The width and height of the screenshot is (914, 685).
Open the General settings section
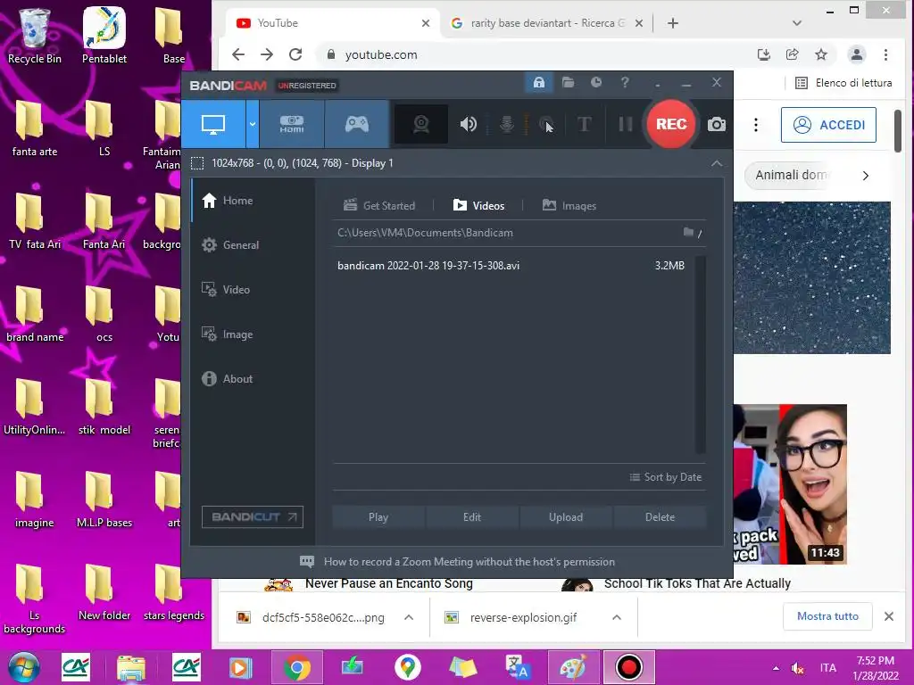[x=253, y=245]
